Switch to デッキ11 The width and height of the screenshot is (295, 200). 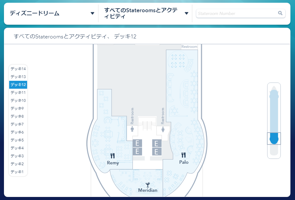[18, 93]
